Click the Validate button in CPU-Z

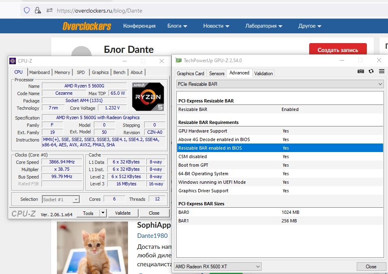point(123,213)
